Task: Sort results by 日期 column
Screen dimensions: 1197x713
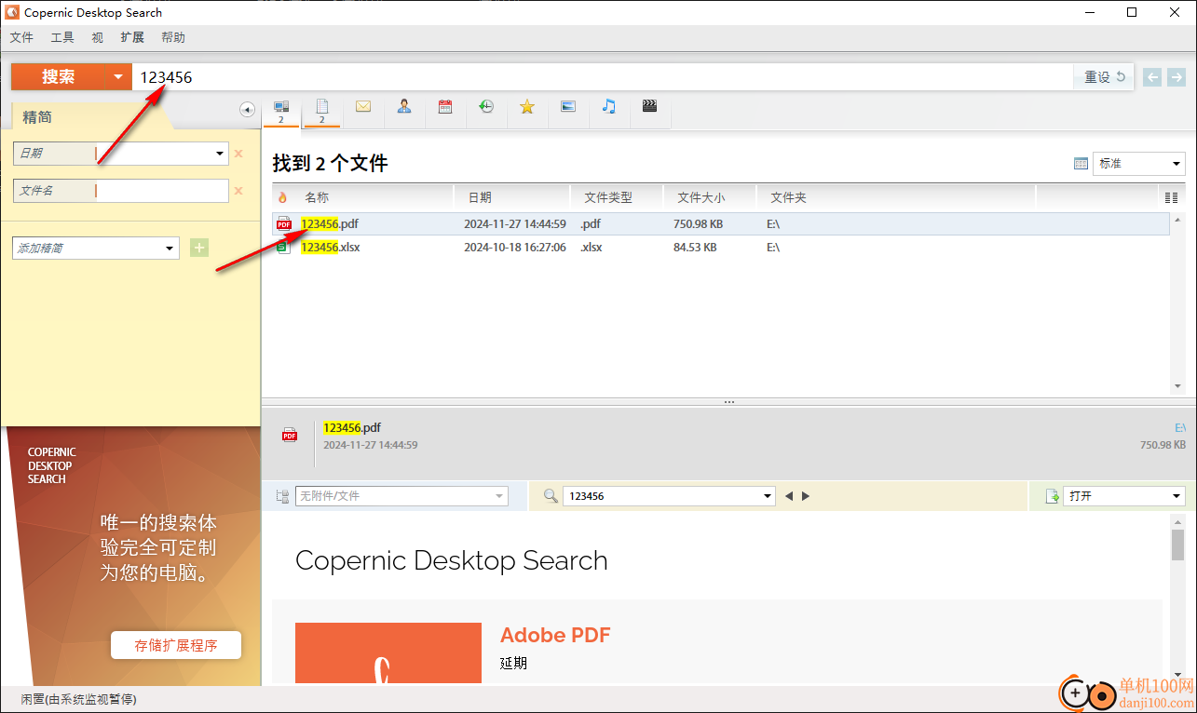Action: click(480, 197)
